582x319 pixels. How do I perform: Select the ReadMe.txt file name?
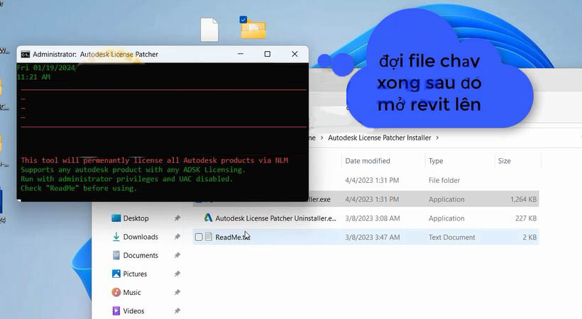tap(232, 237)
